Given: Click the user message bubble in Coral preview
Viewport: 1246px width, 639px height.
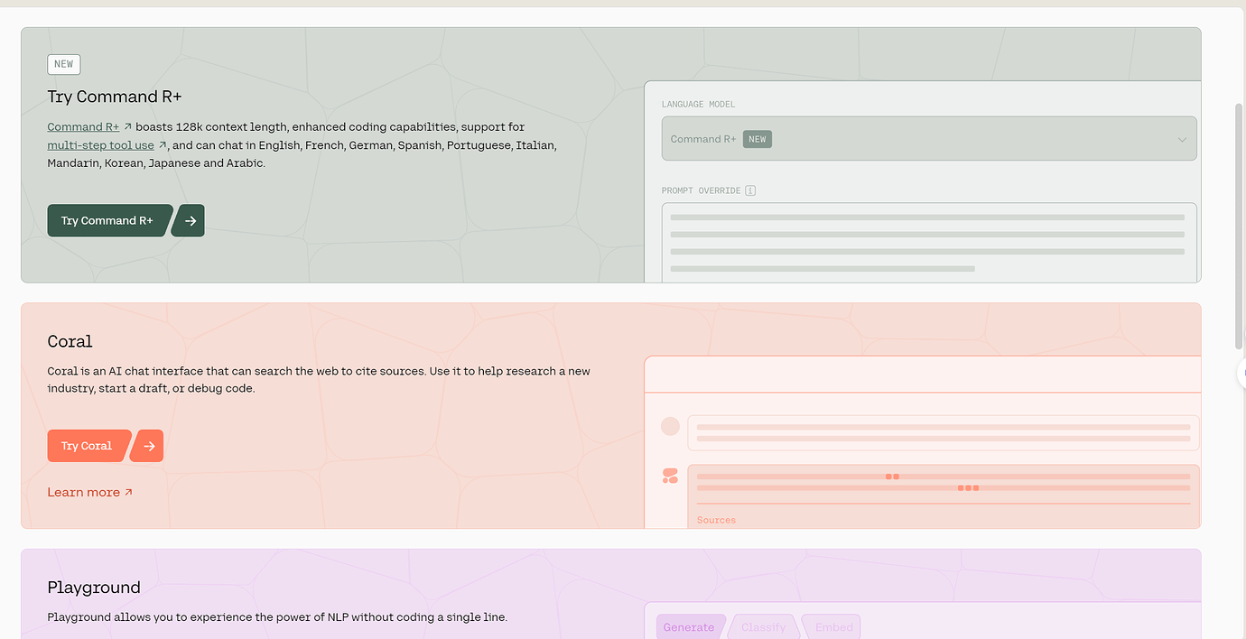Looking at the screenshot, I should click(944, 432).
